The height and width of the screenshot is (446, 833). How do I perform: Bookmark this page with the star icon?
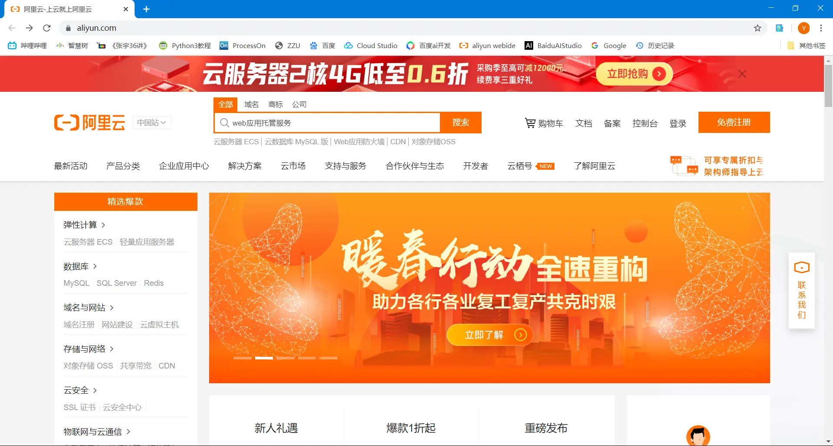point(758,28)
